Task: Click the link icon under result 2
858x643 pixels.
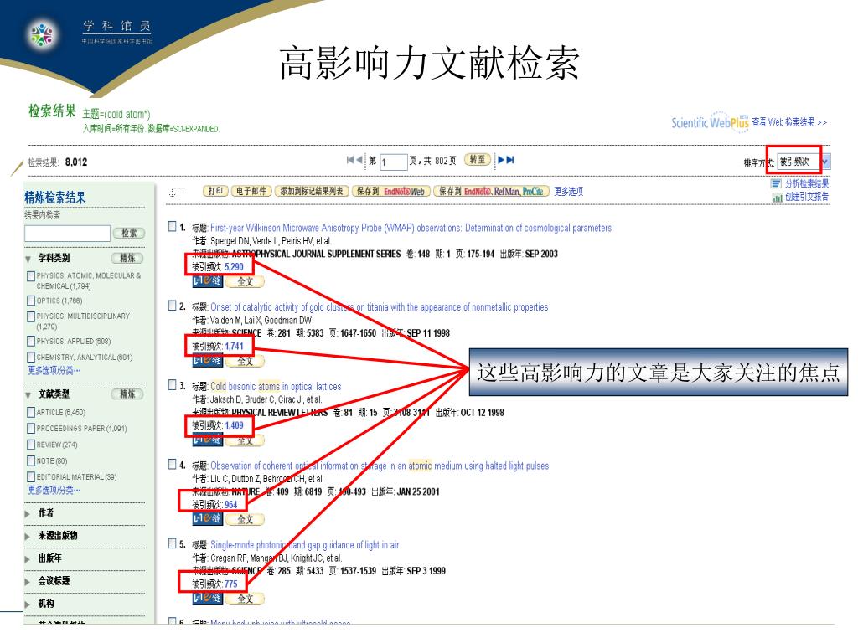Action: (x=208, y=360)
